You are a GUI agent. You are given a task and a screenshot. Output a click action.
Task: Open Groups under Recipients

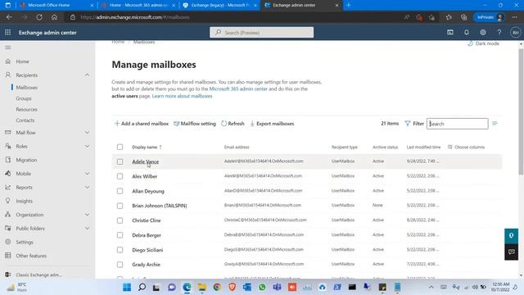pos(24,98)
